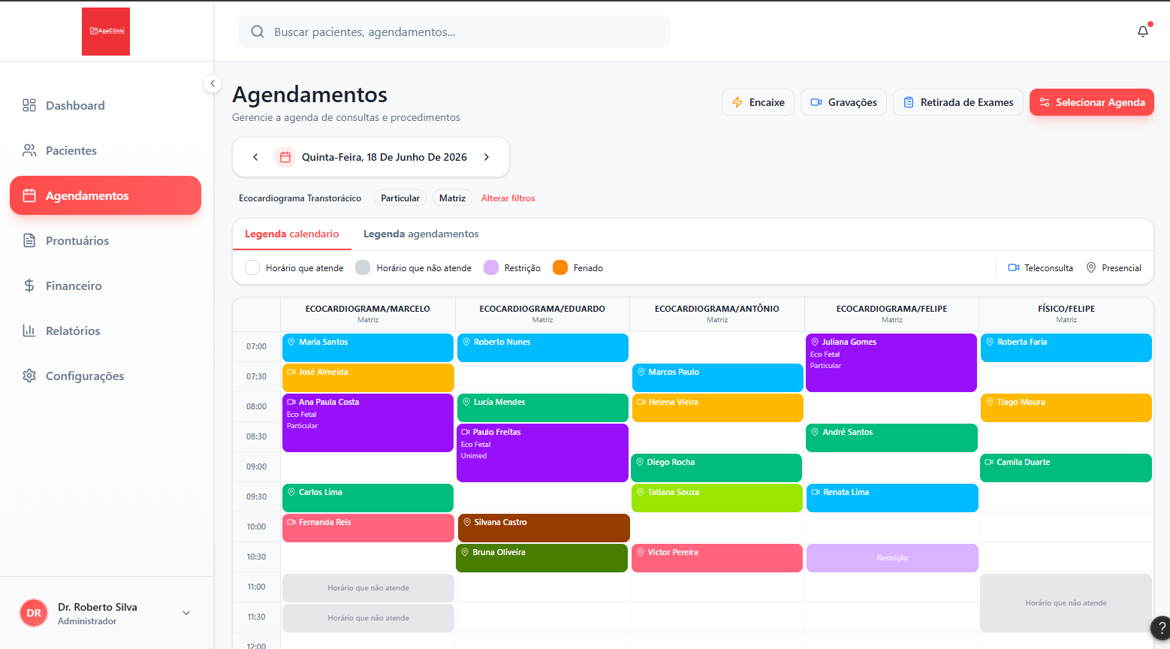Open Dashboard in the sidebar
Image resolution: width=1170 pixels, height=649 pixels.
105,105
